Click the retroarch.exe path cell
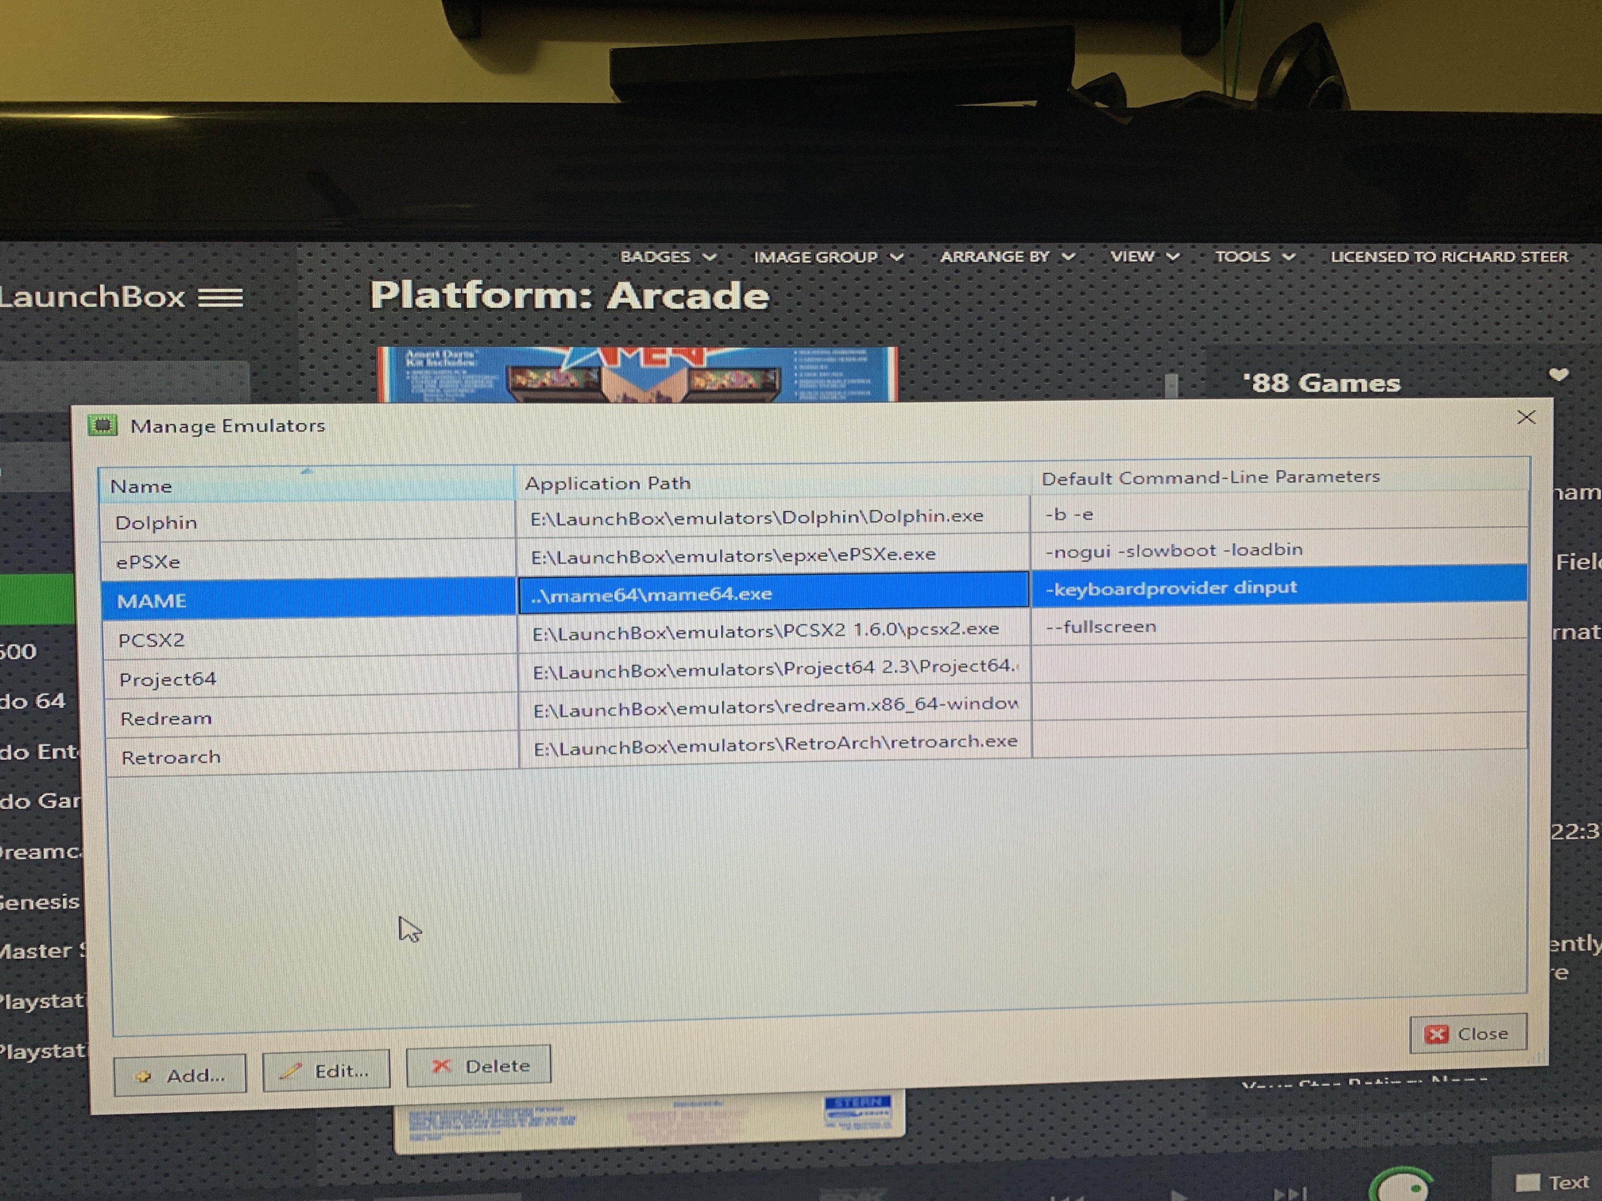1602x1201 pixels. coord(776,743)
